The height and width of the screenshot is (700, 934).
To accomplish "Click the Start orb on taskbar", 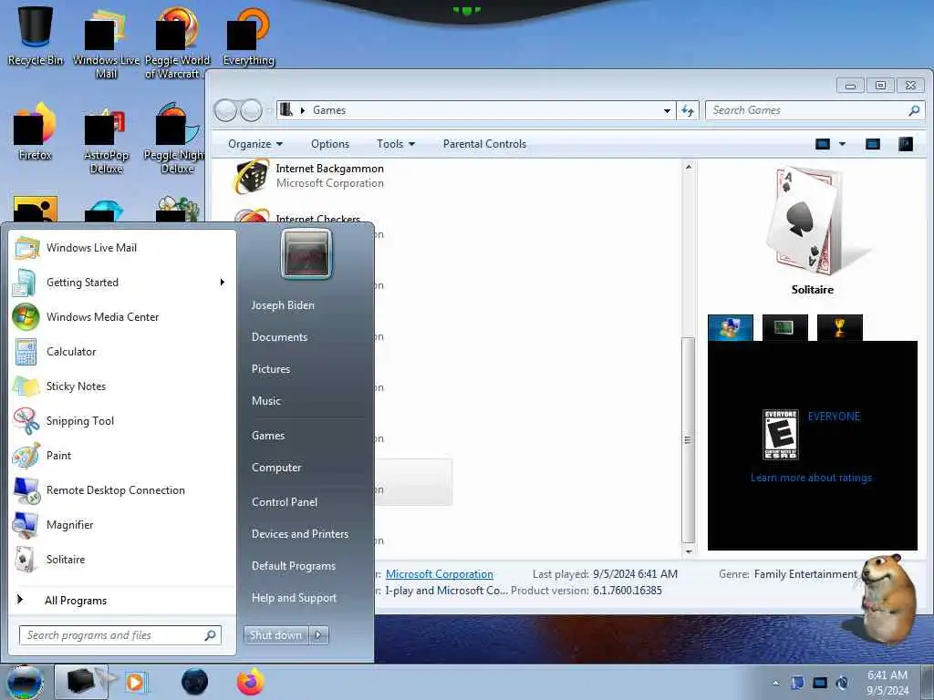I will click(25, 682).
